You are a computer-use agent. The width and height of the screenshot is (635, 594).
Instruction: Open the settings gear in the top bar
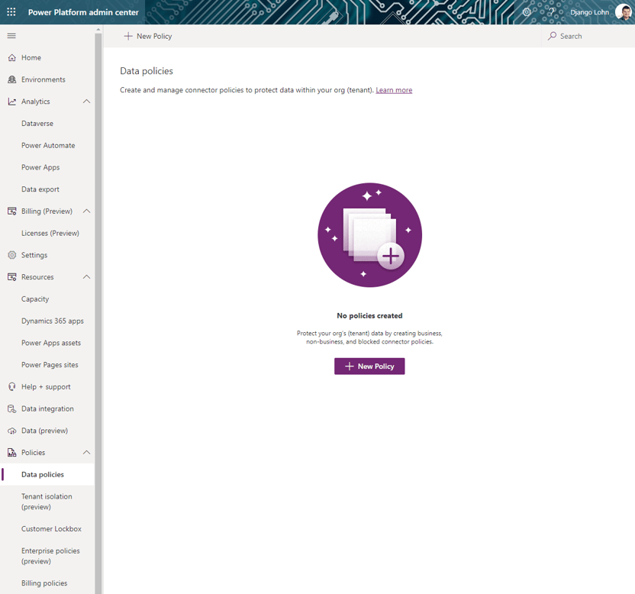point(526,12)
